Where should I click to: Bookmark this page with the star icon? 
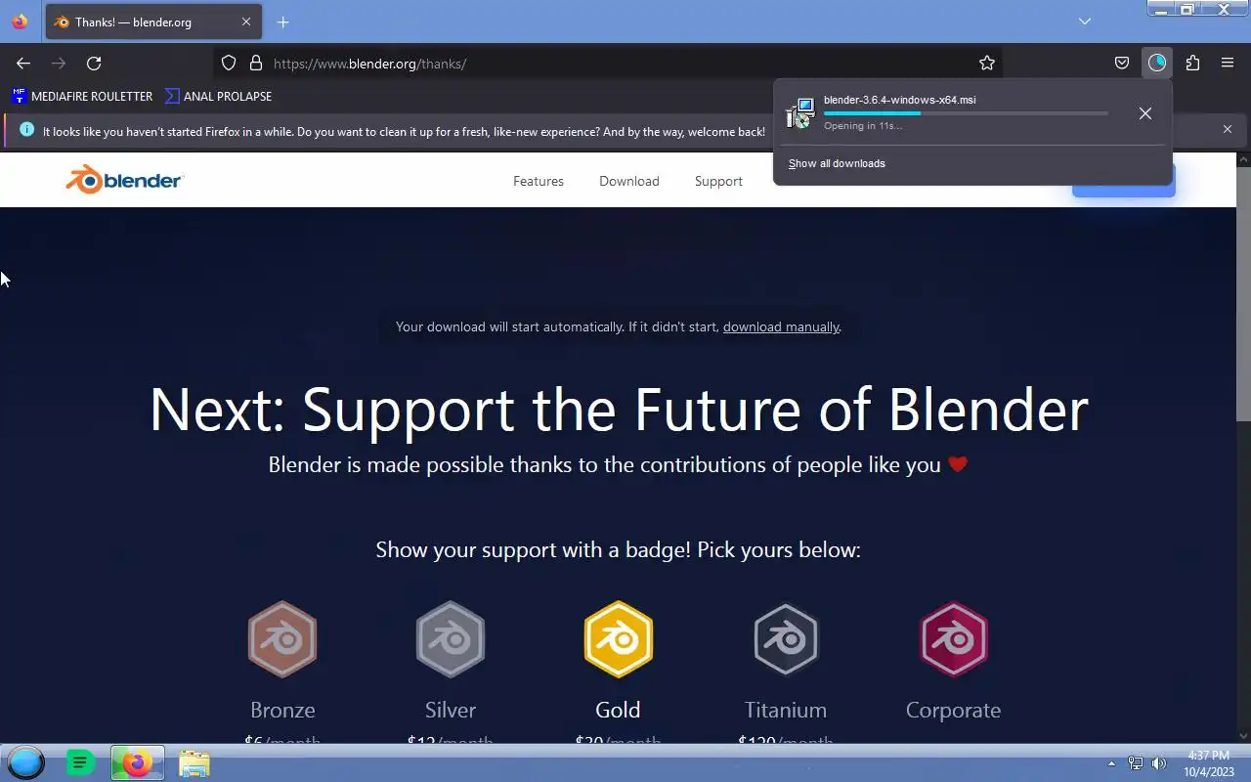987,63
